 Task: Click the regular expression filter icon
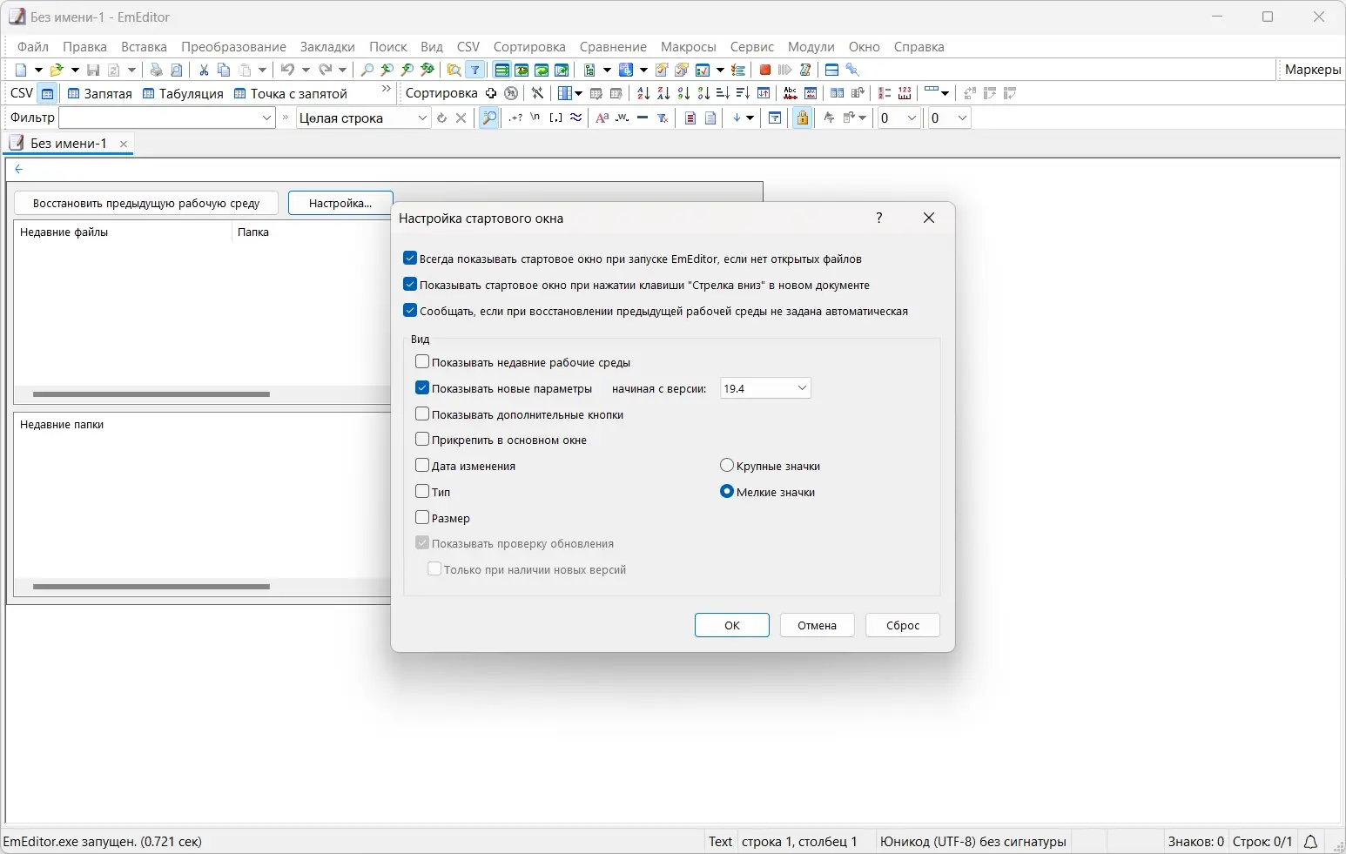[515, 118]
